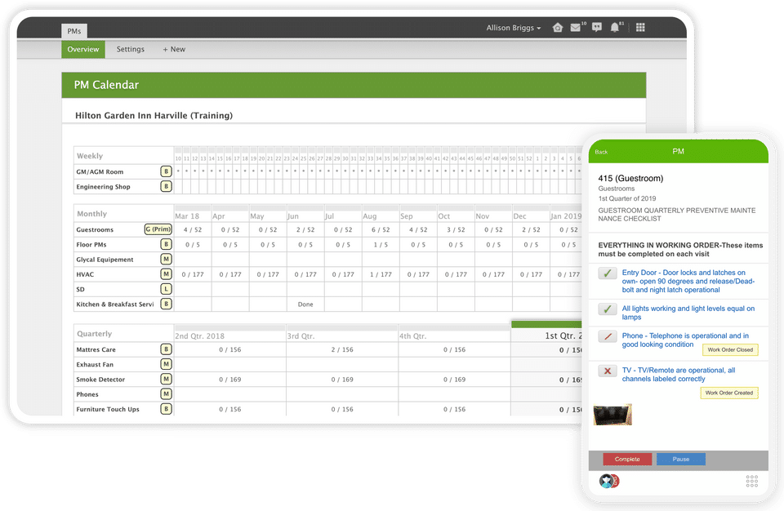Tap the Complete button on mobile
The image size is (784, 511).
[627, 459]
